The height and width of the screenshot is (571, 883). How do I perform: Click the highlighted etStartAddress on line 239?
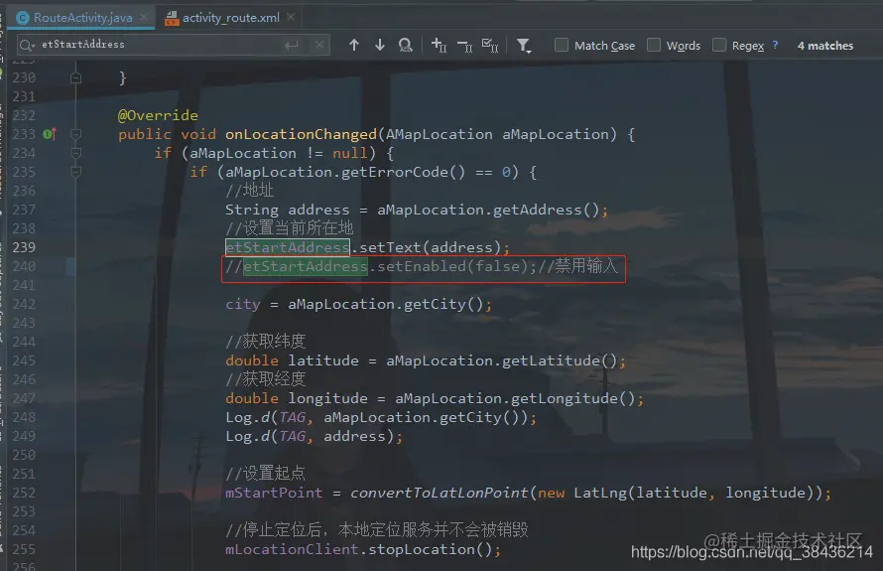pos(287,247)
